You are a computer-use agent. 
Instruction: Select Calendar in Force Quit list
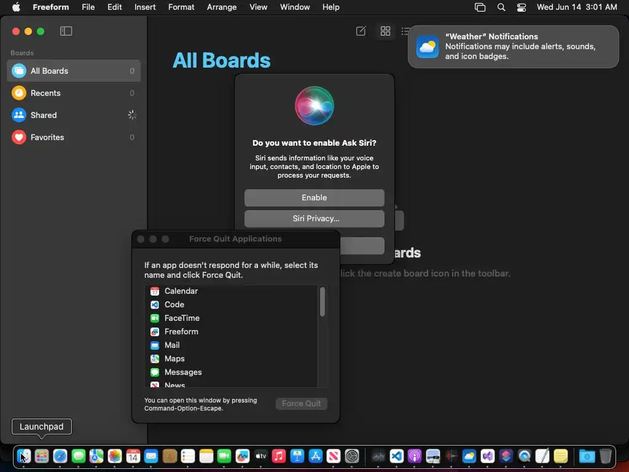[232, 291]
